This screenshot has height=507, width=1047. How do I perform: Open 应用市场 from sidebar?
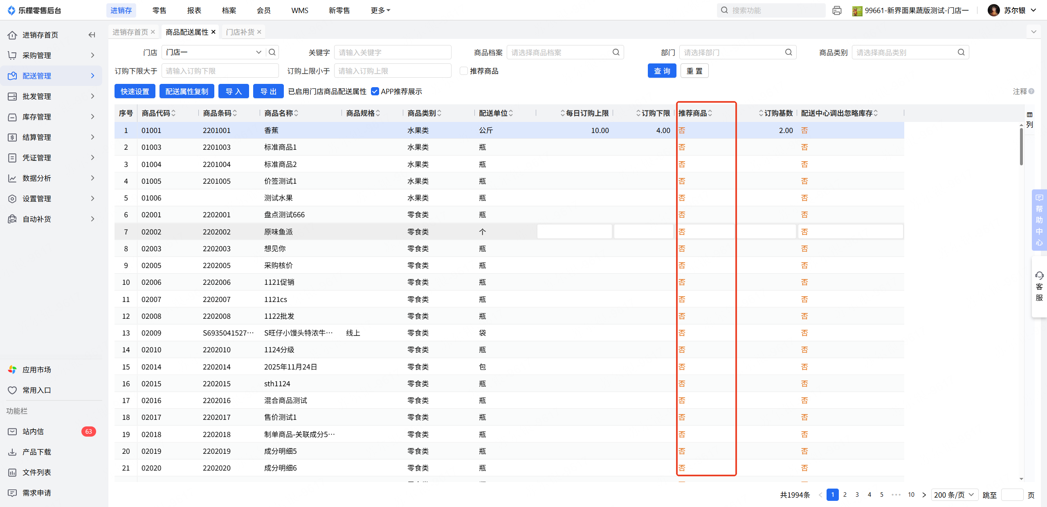[36, 370]
